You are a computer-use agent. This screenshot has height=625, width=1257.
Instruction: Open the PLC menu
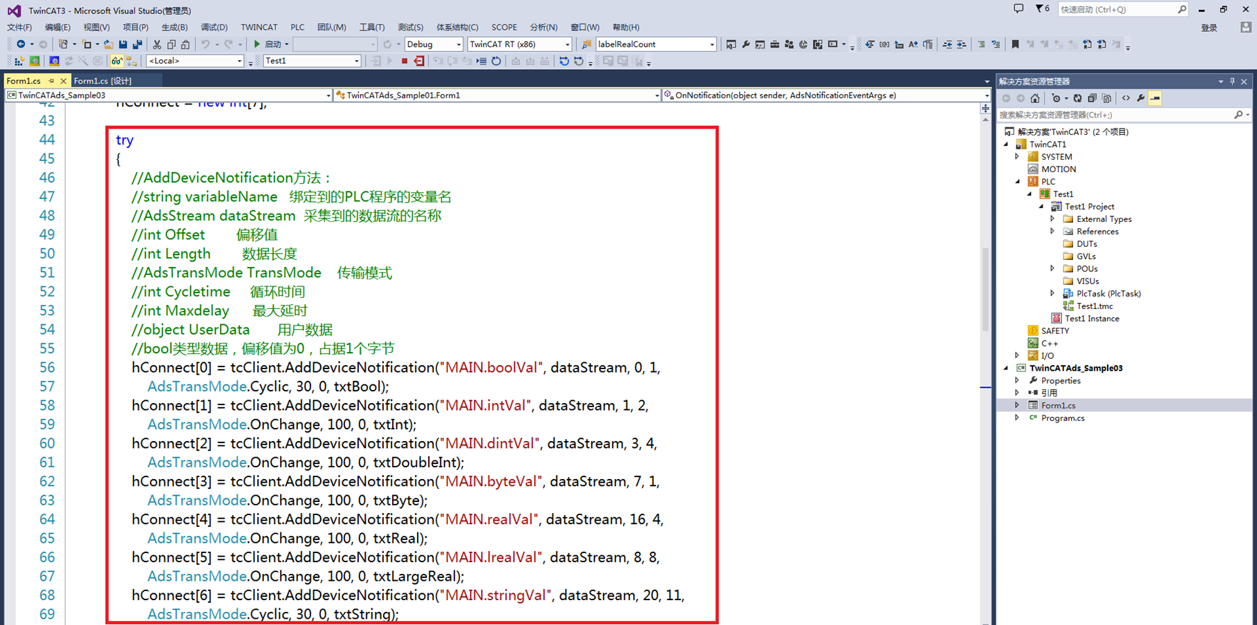297,28
